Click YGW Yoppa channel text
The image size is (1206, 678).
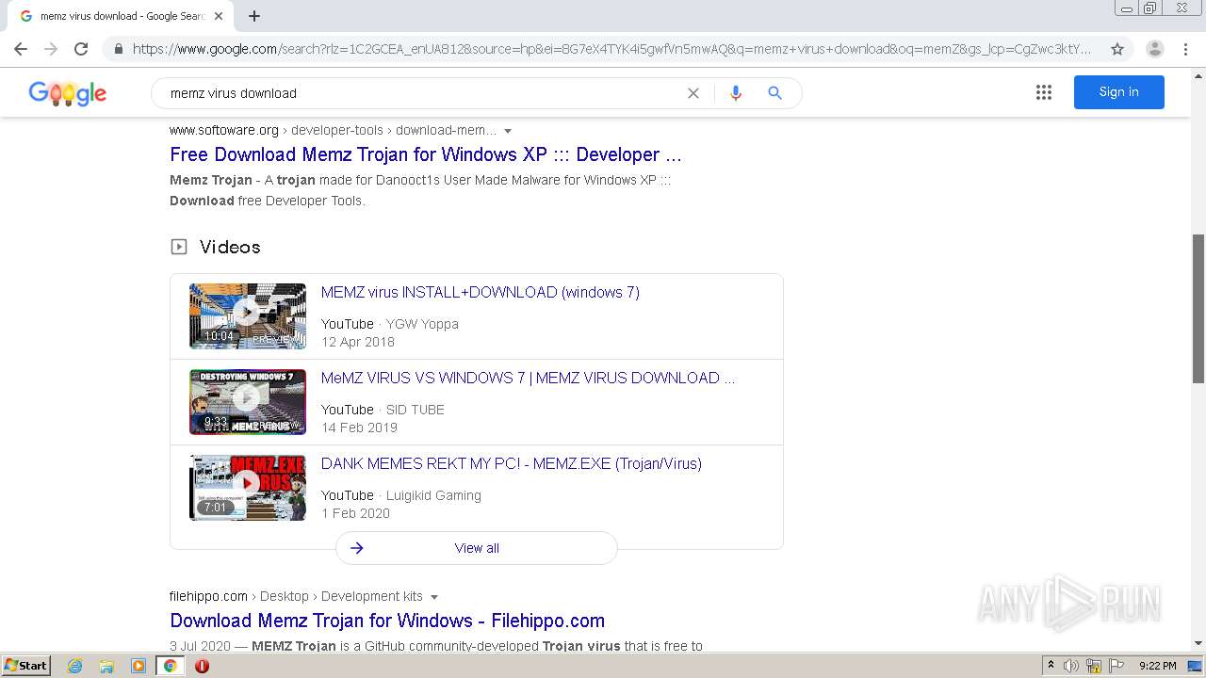point(422,324)
